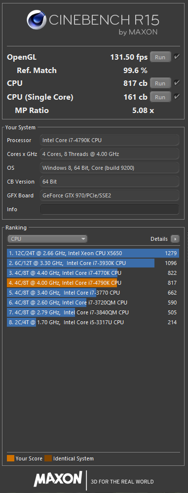This screenshot has height=493, width=188.
Task: Click the Processor name field
Action: coord(110,140)
